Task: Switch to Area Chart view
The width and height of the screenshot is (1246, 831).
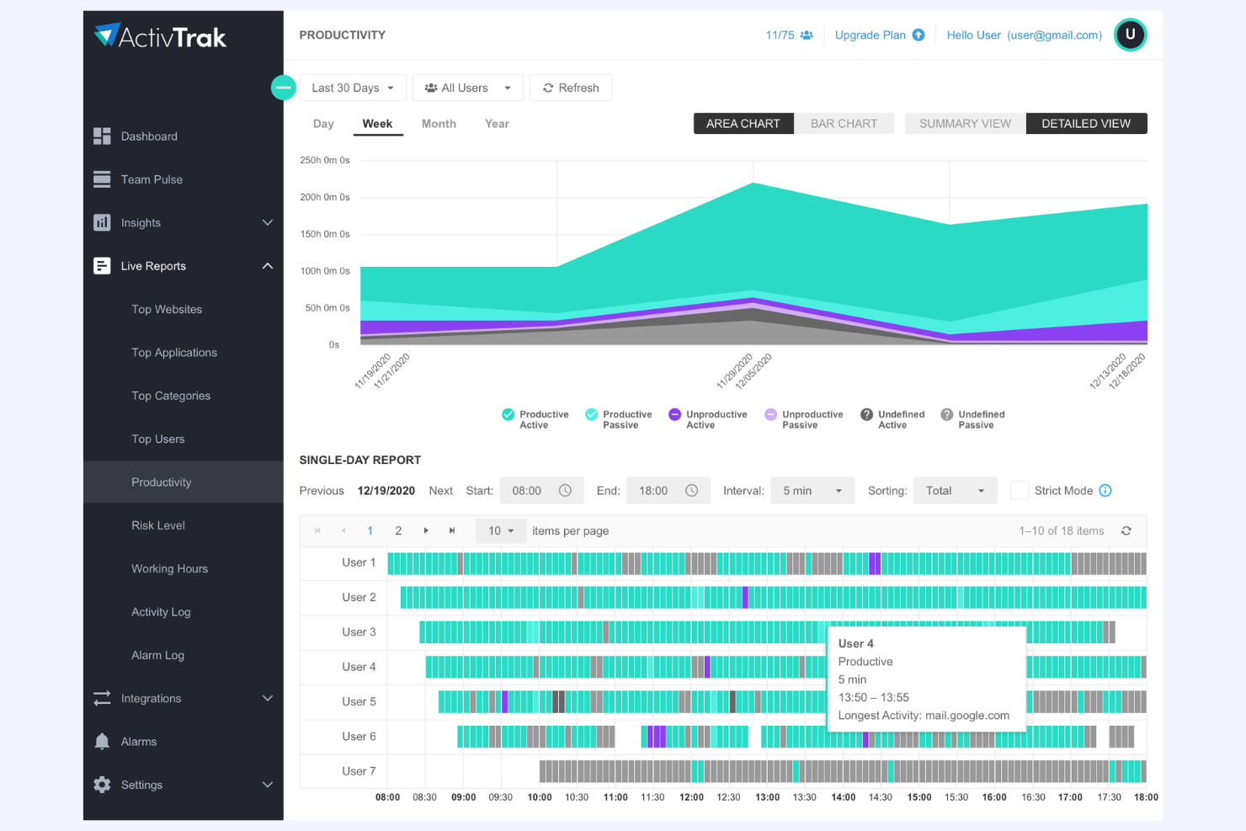Action: [x=743, y=124]
